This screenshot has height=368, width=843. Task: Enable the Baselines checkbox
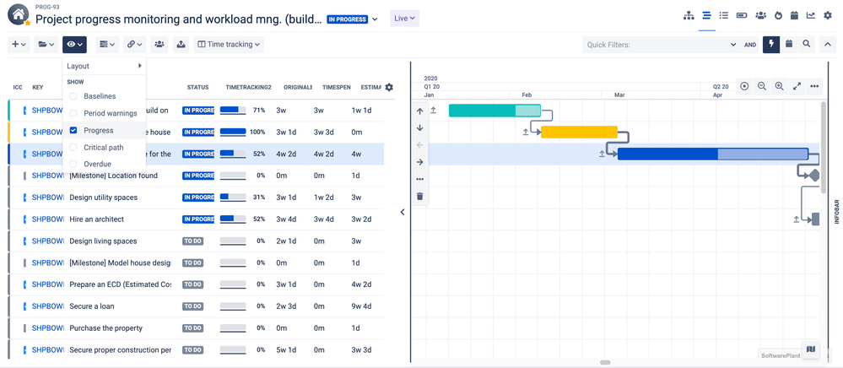point(73,96)
